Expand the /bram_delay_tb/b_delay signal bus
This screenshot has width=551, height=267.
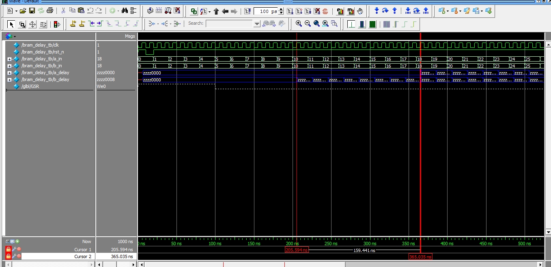(x=9, y=80)
